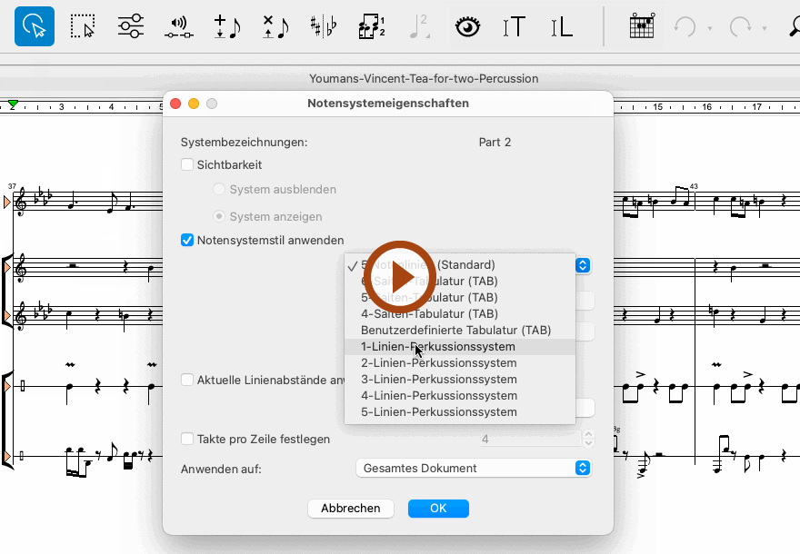Choose 1-Linien-Perkussionssystem from the list
This screenshot has width=800, height=554.
pyautogui.click(x=438, y=347)
